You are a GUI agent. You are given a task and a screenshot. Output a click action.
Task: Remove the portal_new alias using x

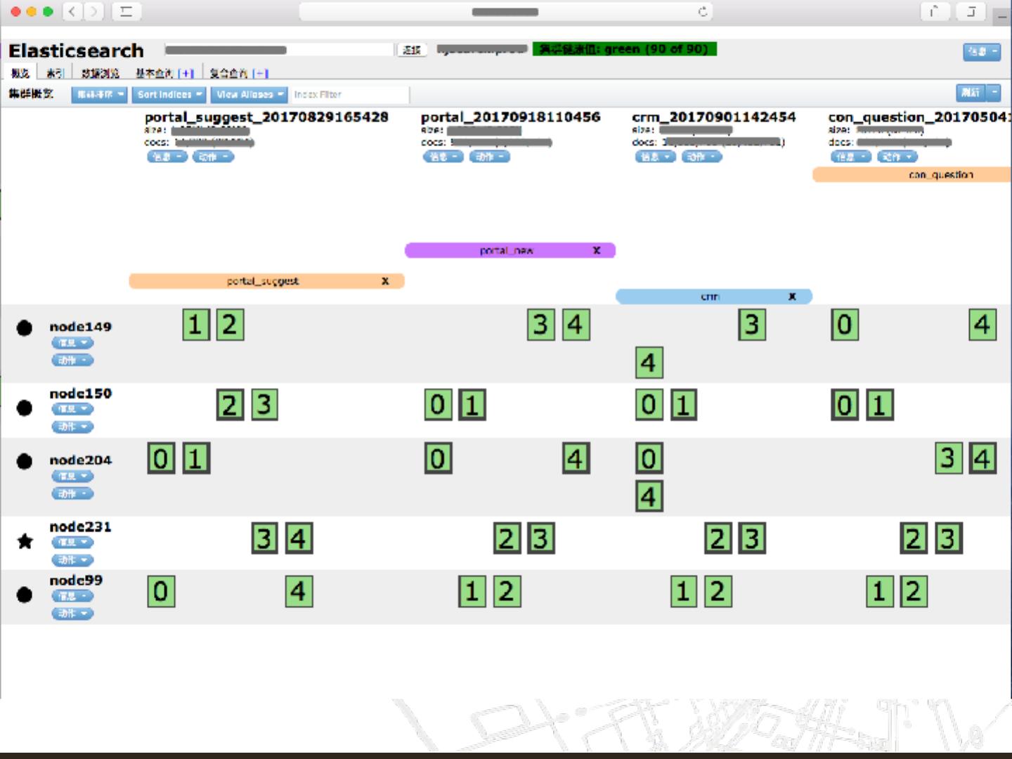click(x=597, y=250)
